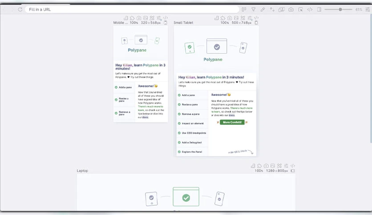Screenshot Small Tablet pane with camera icon
This screenshot has height=215, width=372.
pos(230,18)
